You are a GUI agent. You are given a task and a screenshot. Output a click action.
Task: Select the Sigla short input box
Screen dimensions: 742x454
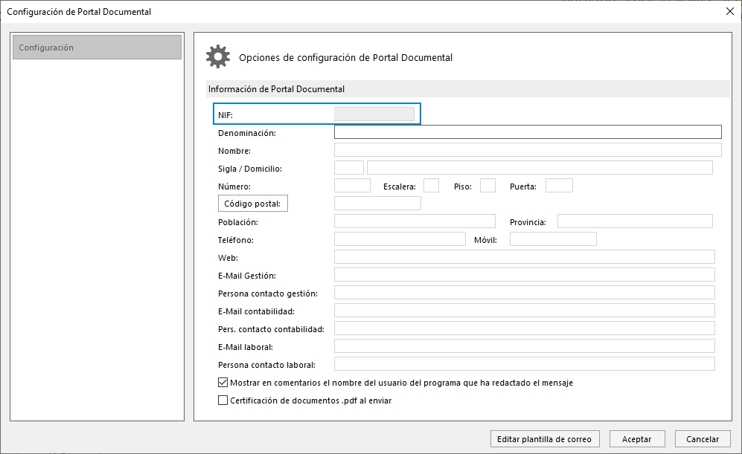(x=349, y=168)
